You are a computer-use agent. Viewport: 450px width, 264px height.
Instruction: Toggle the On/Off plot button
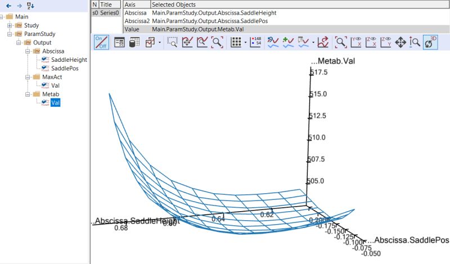click(x=101, y=43)
